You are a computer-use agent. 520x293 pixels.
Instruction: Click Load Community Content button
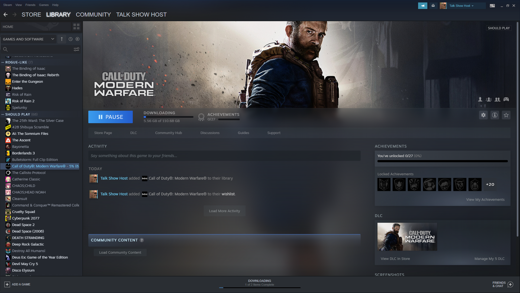click(120, 252)
